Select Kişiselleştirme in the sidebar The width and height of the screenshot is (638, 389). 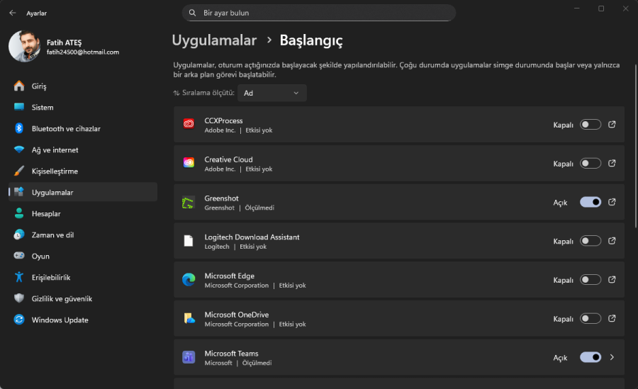55,171
